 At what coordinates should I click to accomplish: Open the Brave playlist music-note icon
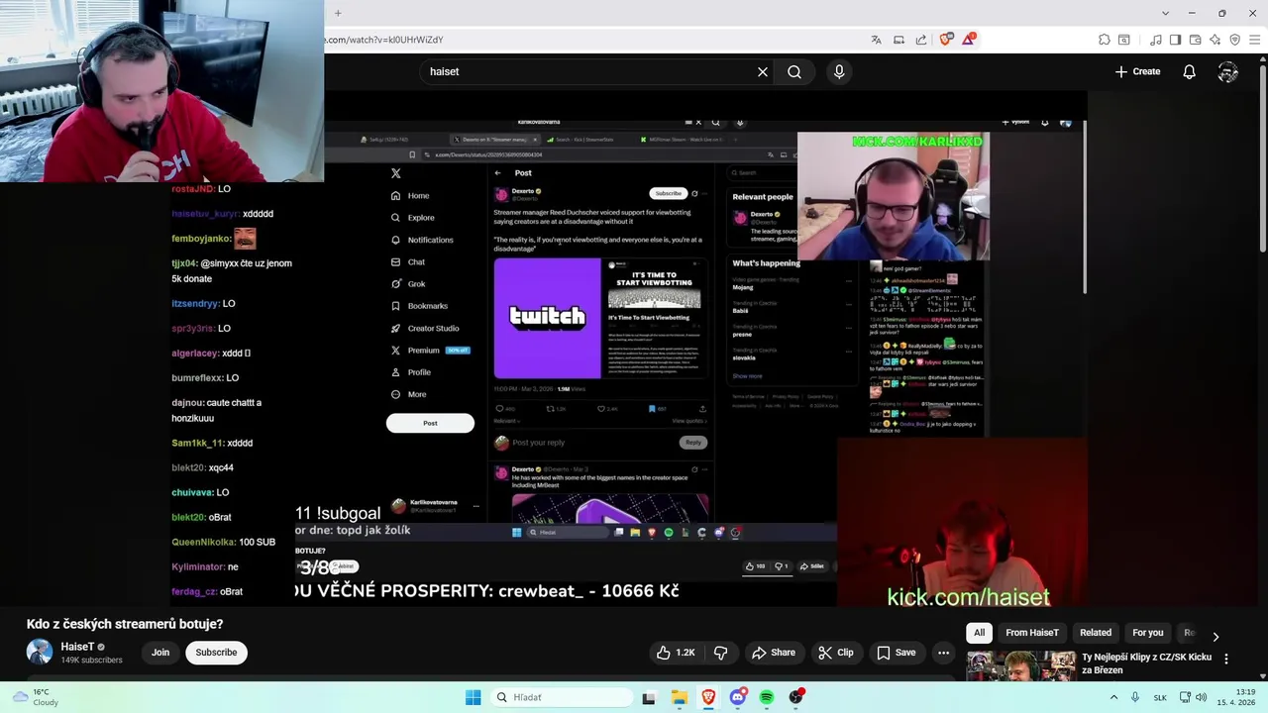[1155, 40]
